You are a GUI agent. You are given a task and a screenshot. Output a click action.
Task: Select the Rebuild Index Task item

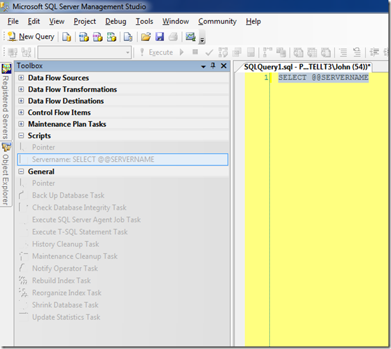(122, 280)
